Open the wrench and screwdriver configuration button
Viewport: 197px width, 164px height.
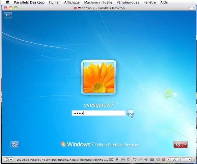click(x=174, y=160)
